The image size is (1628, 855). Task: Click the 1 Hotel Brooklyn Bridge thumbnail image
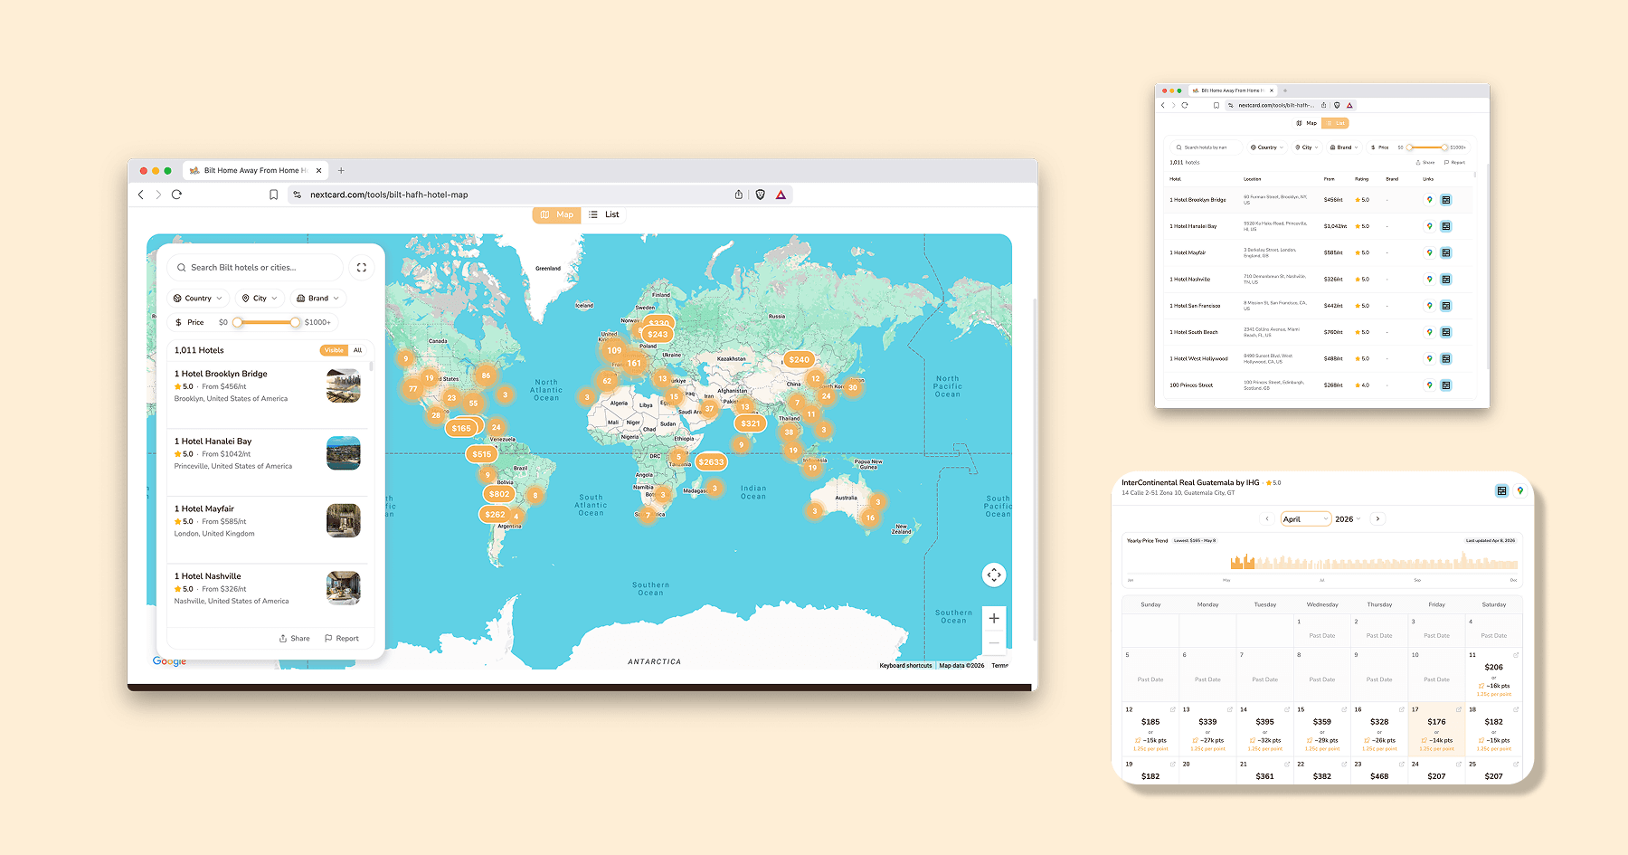click(x=344, y=386)
